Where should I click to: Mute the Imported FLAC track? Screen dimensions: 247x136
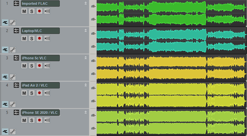[24, 11]
